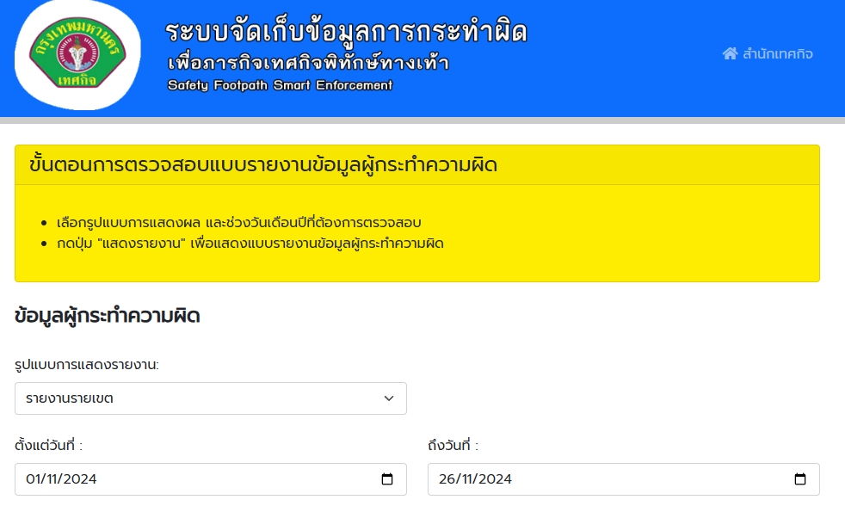The image size is (845, 506).
Task: Click the ข้อมูลผู้กระทำความผิด section heading
Action: [108, 316]
